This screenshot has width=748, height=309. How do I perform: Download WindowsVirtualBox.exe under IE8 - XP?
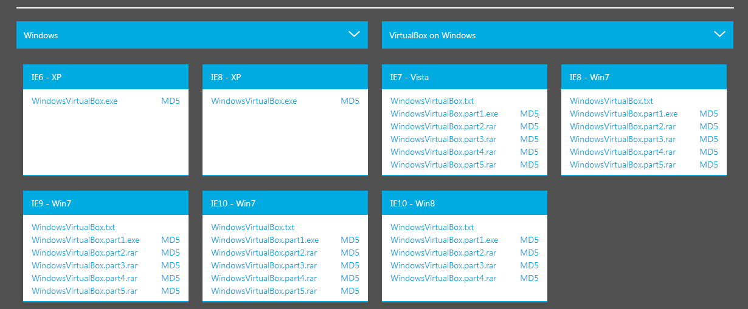254,101
